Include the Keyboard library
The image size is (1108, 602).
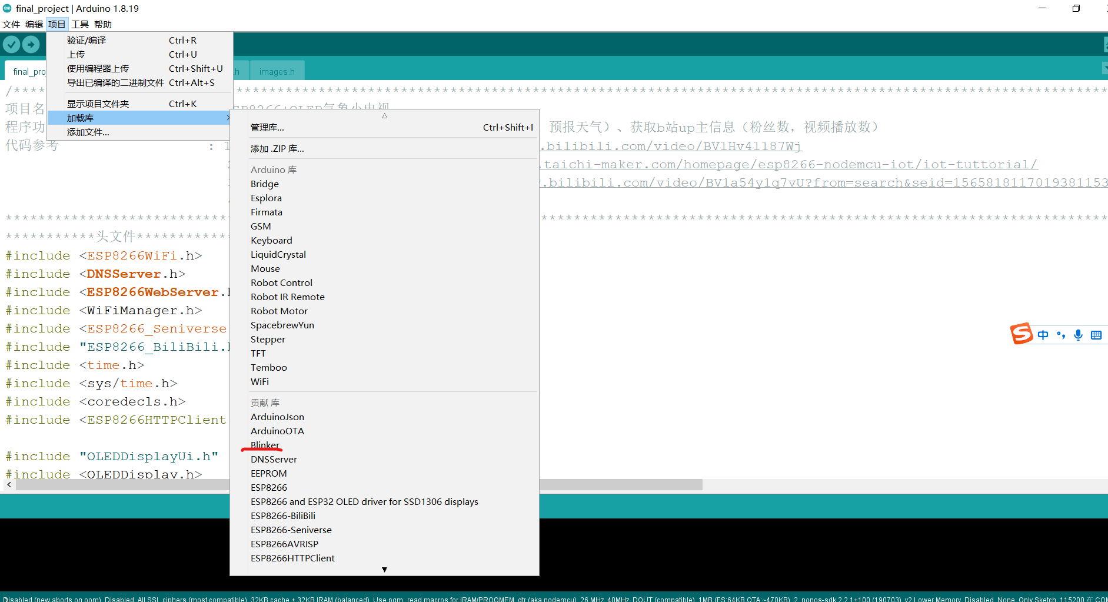tap(384, 240)
